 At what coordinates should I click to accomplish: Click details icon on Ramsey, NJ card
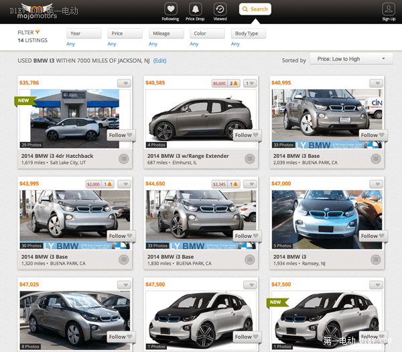[x=376, y=260]
